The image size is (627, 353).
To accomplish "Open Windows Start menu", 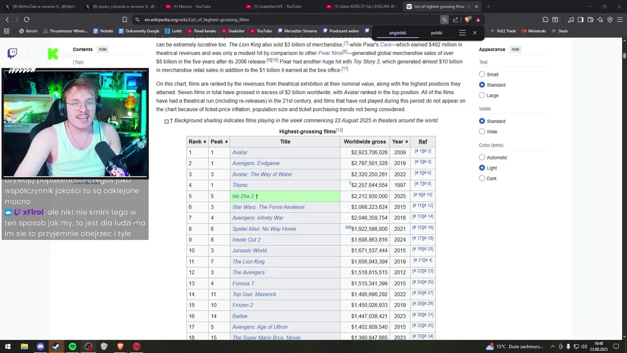I will [x=8, y=347].
